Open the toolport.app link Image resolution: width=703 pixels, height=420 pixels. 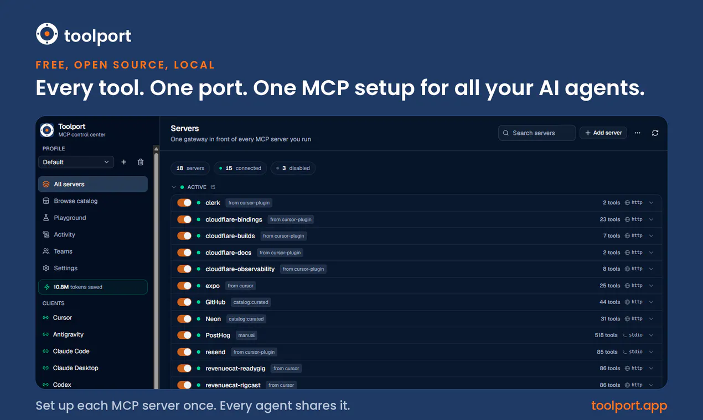629,406
